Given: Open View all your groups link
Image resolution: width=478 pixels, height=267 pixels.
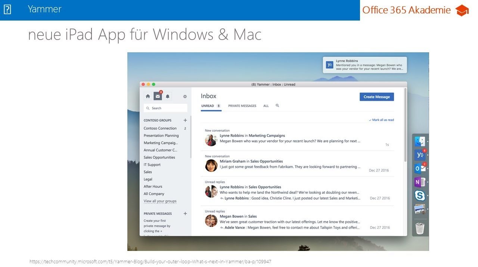Looking at the screenshot, I should (x=160, y=201).
